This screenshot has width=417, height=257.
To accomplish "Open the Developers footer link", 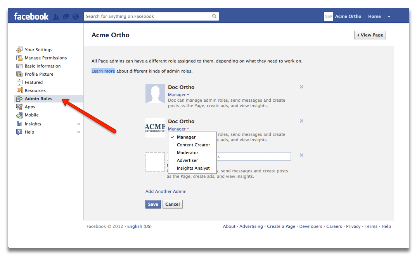I will tap(311, 226).
